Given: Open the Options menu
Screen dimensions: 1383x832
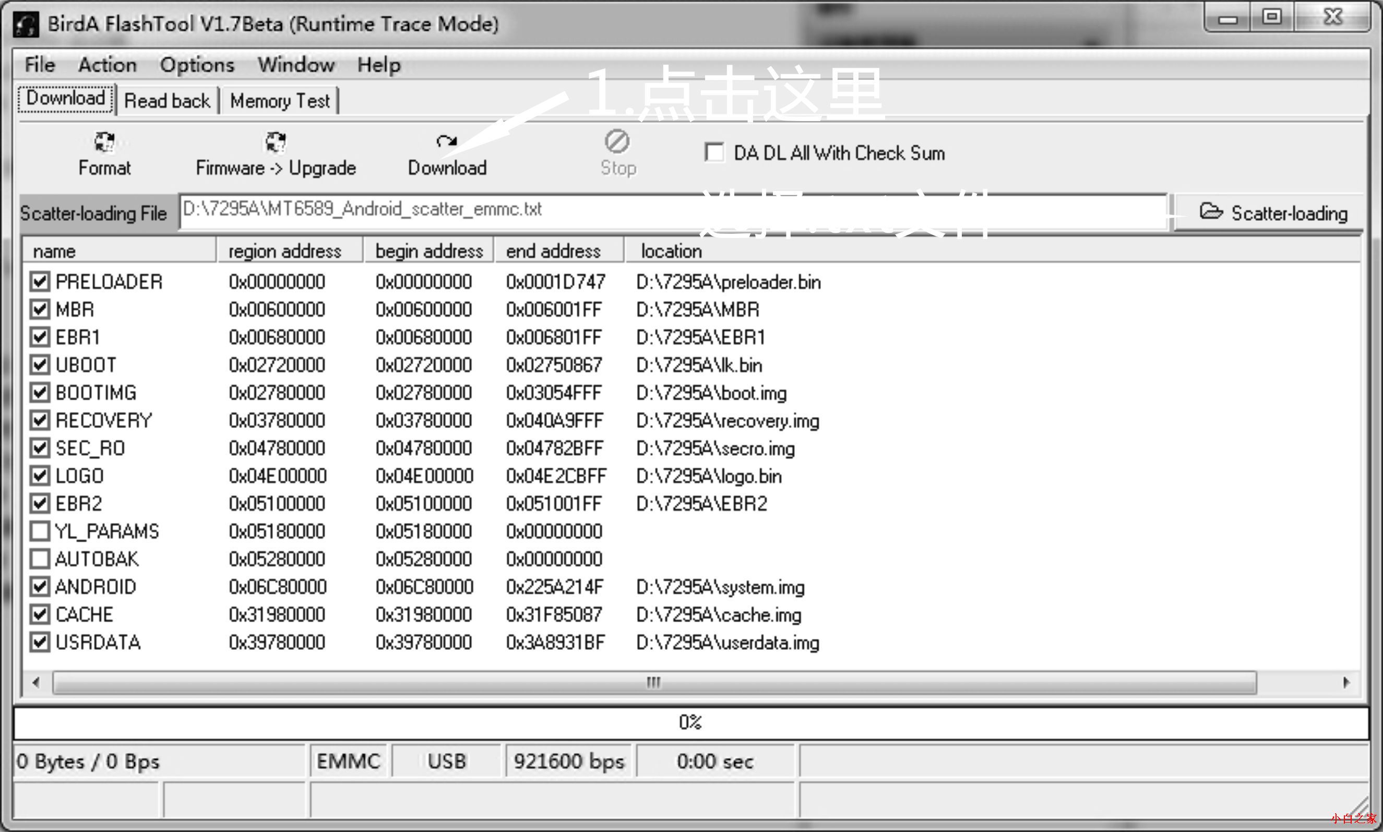Looking at the screenshot, I should 197,65.
